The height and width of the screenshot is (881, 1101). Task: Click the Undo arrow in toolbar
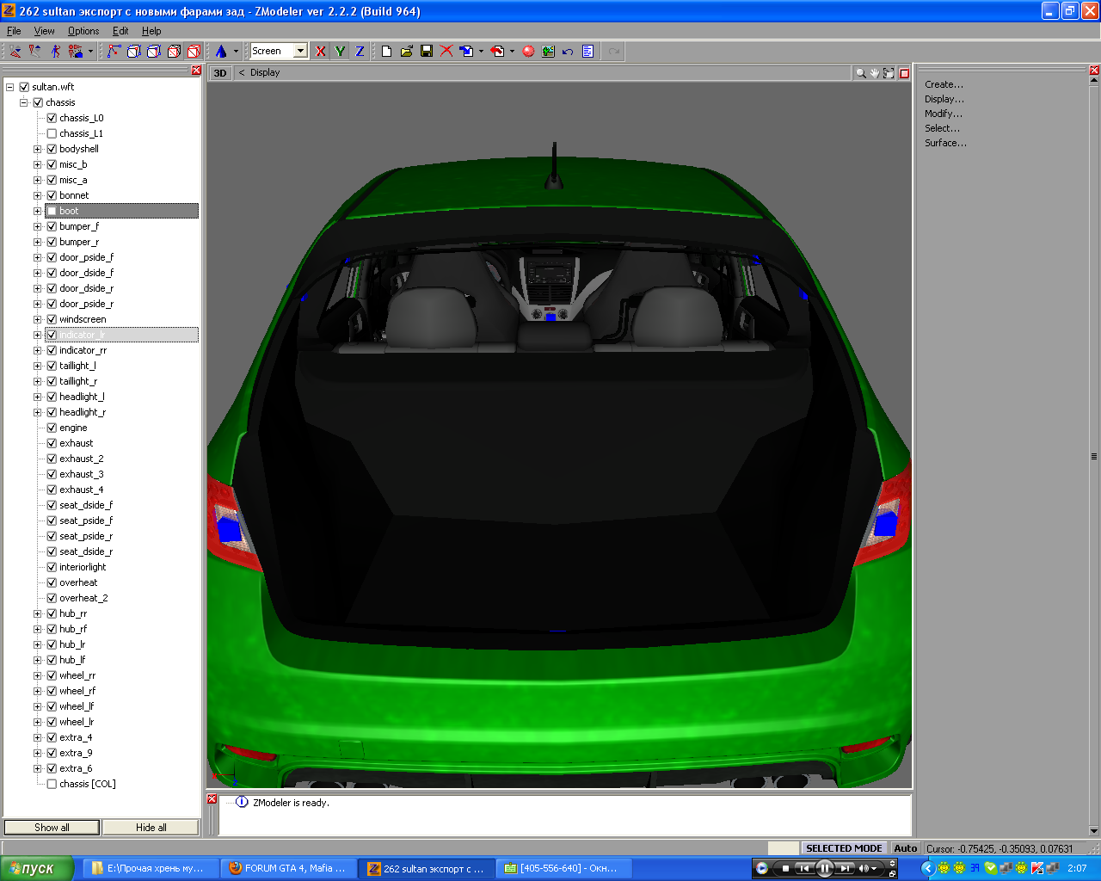[x=568, y=52]
